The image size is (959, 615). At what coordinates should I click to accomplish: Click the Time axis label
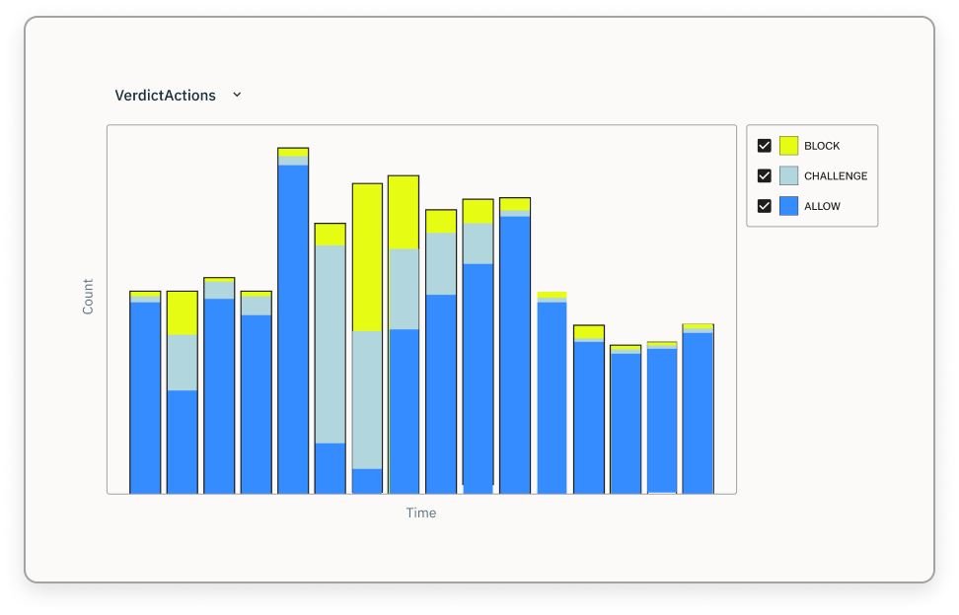(421, 512)
